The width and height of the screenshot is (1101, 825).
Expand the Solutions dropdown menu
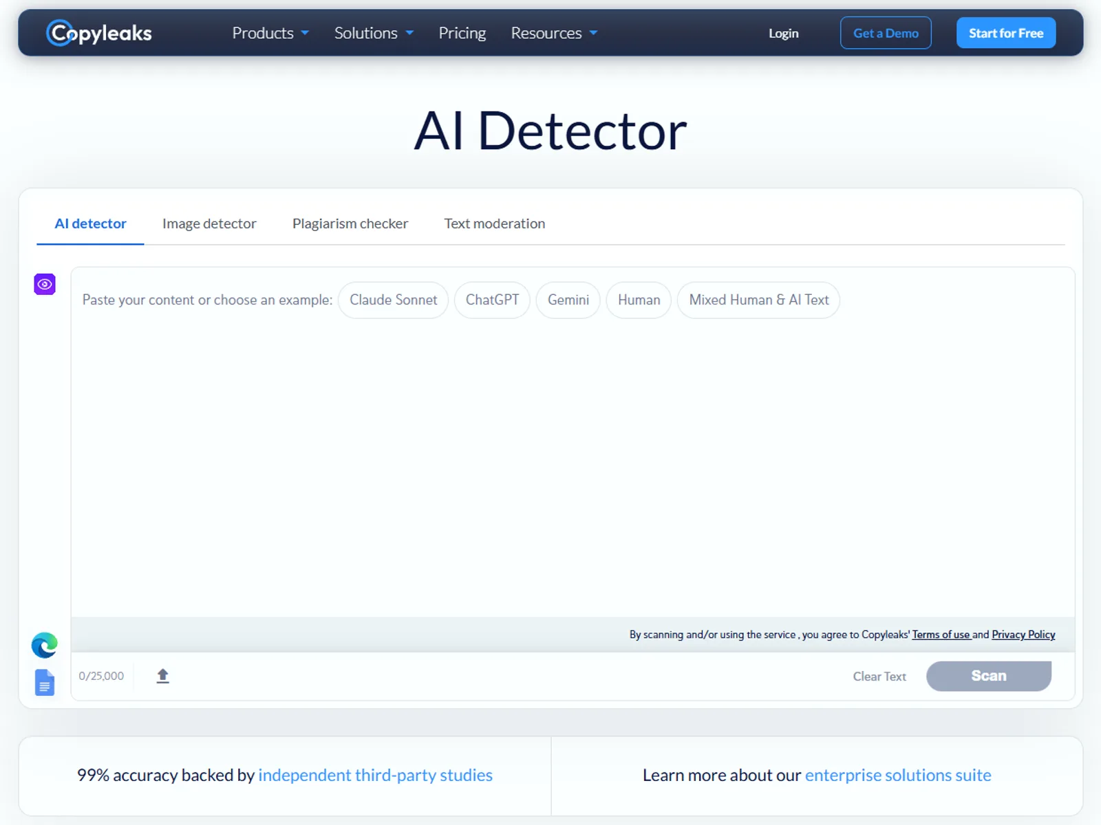click(374, 33)
